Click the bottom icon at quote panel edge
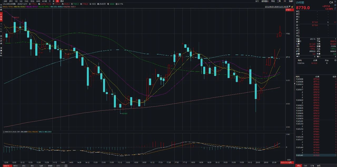Viewport: 337px width, 167px height. (335, 8)
